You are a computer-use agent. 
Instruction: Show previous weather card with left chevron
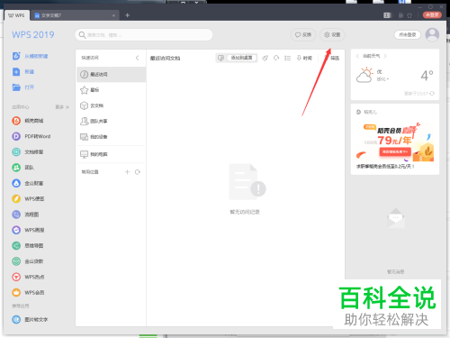click(357, 56)
